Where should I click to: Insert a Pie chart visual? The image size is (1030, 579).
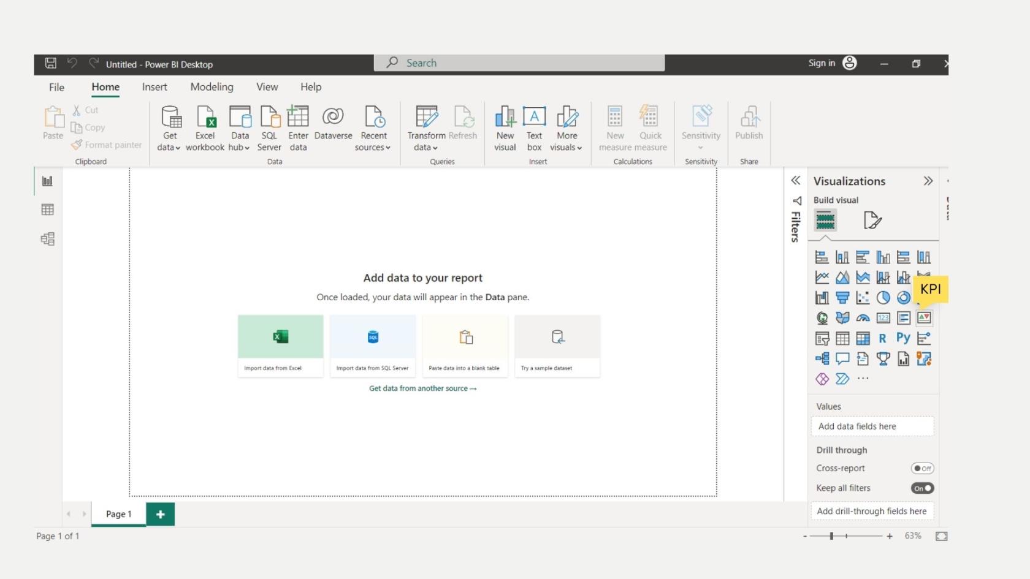pos(883,298)
